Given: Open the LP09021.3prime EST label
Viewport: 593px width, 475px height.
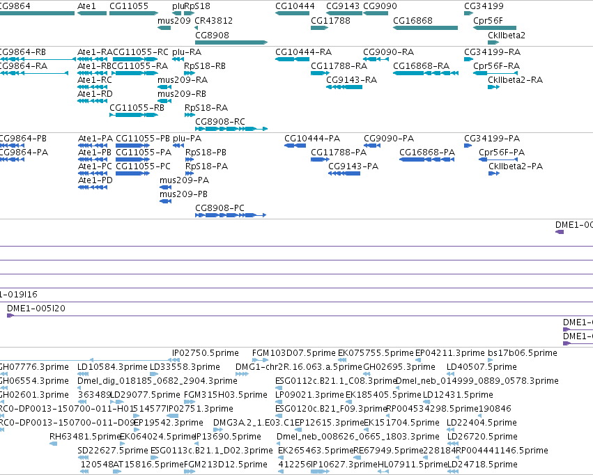Looking at the screenshot, I should pyautogui.click(x=309, y=395).
